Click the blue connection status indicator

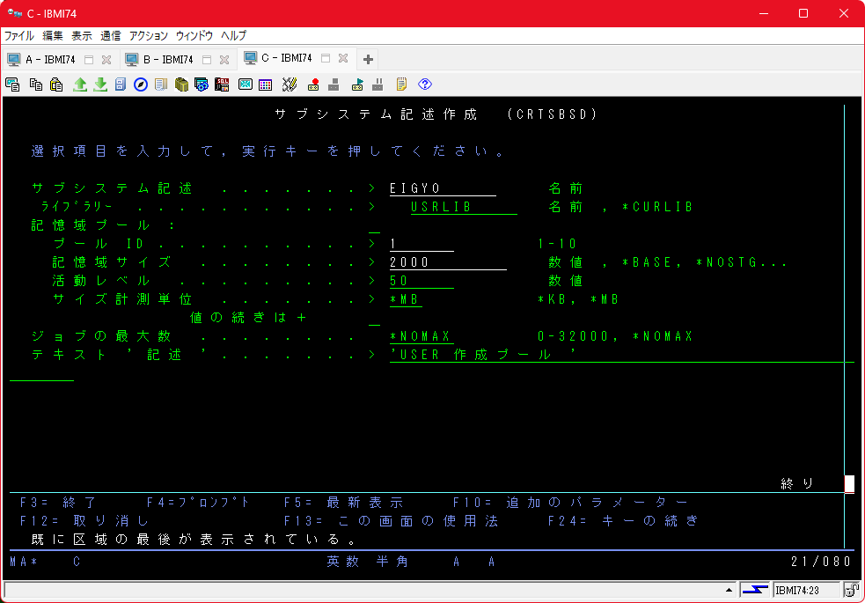[754, 589]
